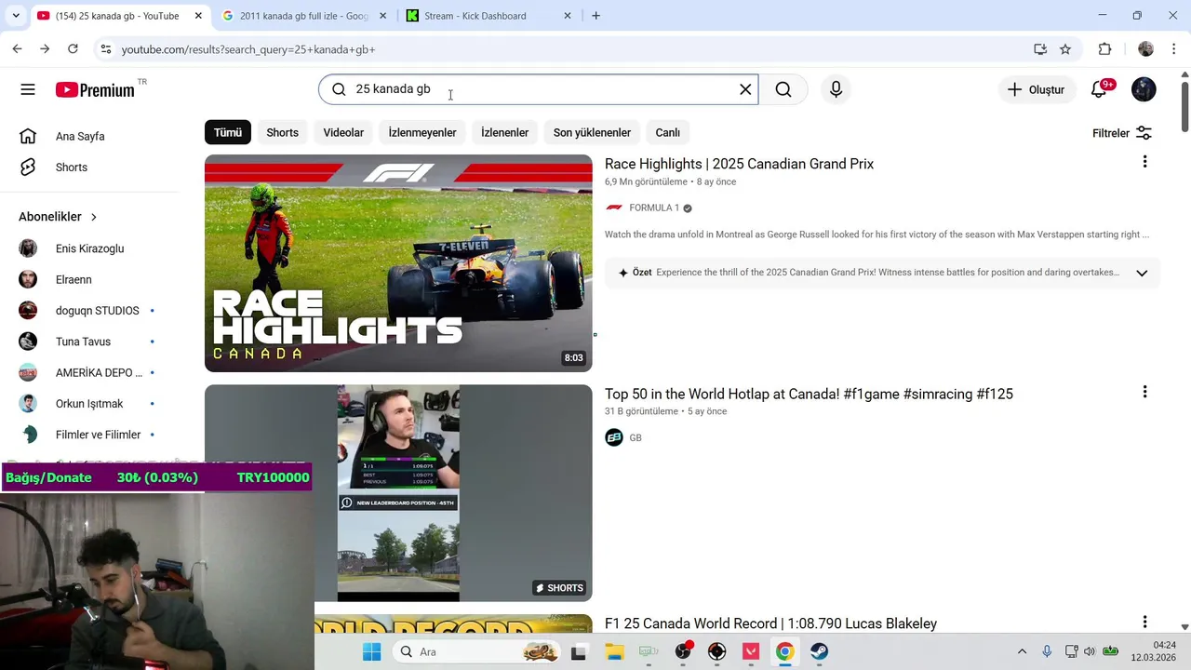Close the 25 kanada gb YouTube tab
The width and height of the screenshot is (1191, 670).
tap(198, 16)
